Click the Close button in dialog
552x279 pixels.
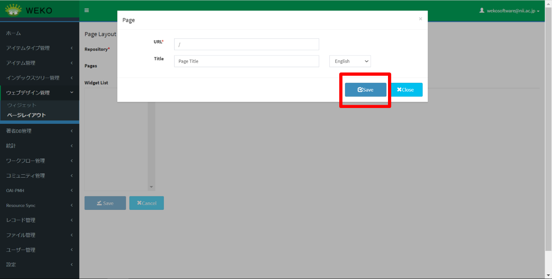click(x=406, y=90)
